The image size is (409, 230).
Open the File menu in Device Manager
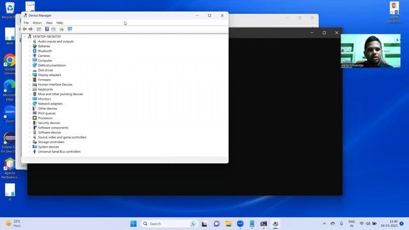pyautogui.click(x=26, y=23)
